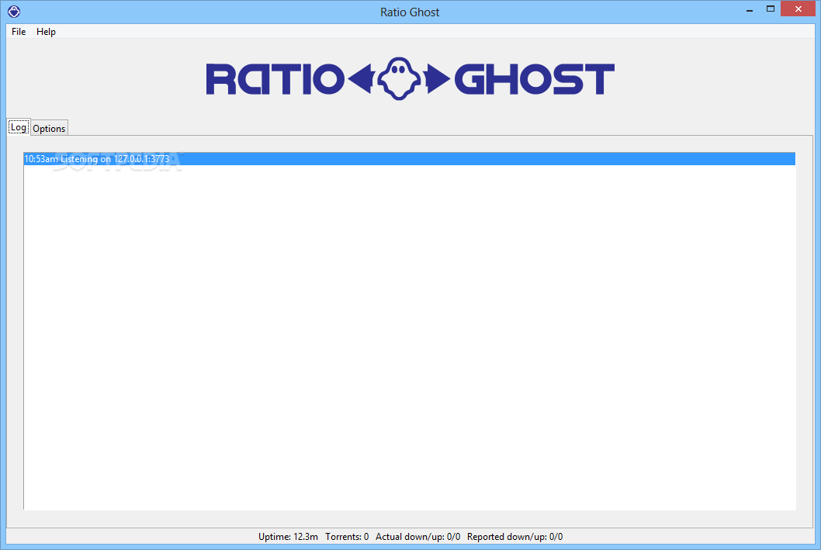Select log entry 'Listening on 127.0.0.1:3773'
The height and width of the screenshot is (550, 821).
click(x=409, y=159)
